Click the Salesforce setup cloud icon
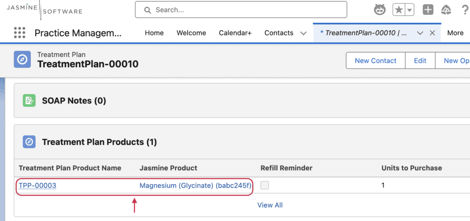 446,10
